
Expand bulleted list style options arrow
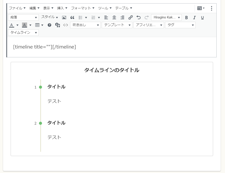(86, 18)
